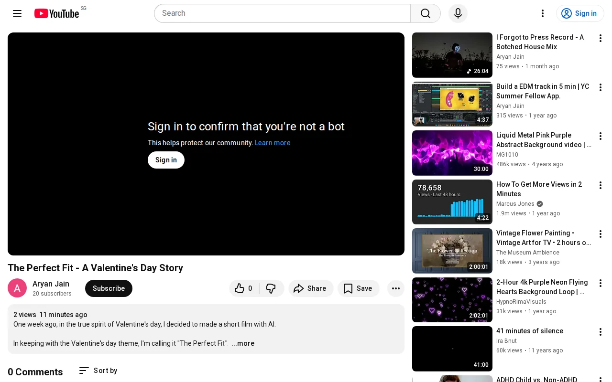Open '2-Hour 4k Purple Neon Flying Hearts' title
Viewport: 612px width, 382px height.
(x=543, y=287)
